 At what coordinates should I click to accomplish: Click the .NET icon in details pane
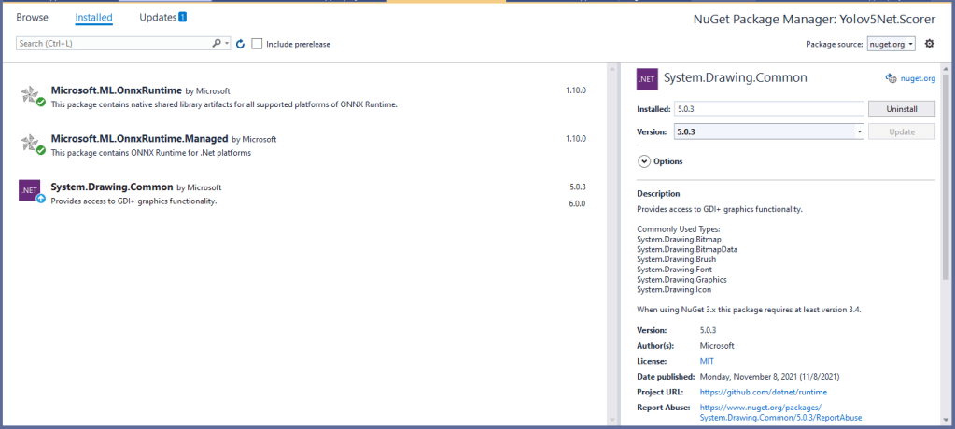[x=647, y=79]
